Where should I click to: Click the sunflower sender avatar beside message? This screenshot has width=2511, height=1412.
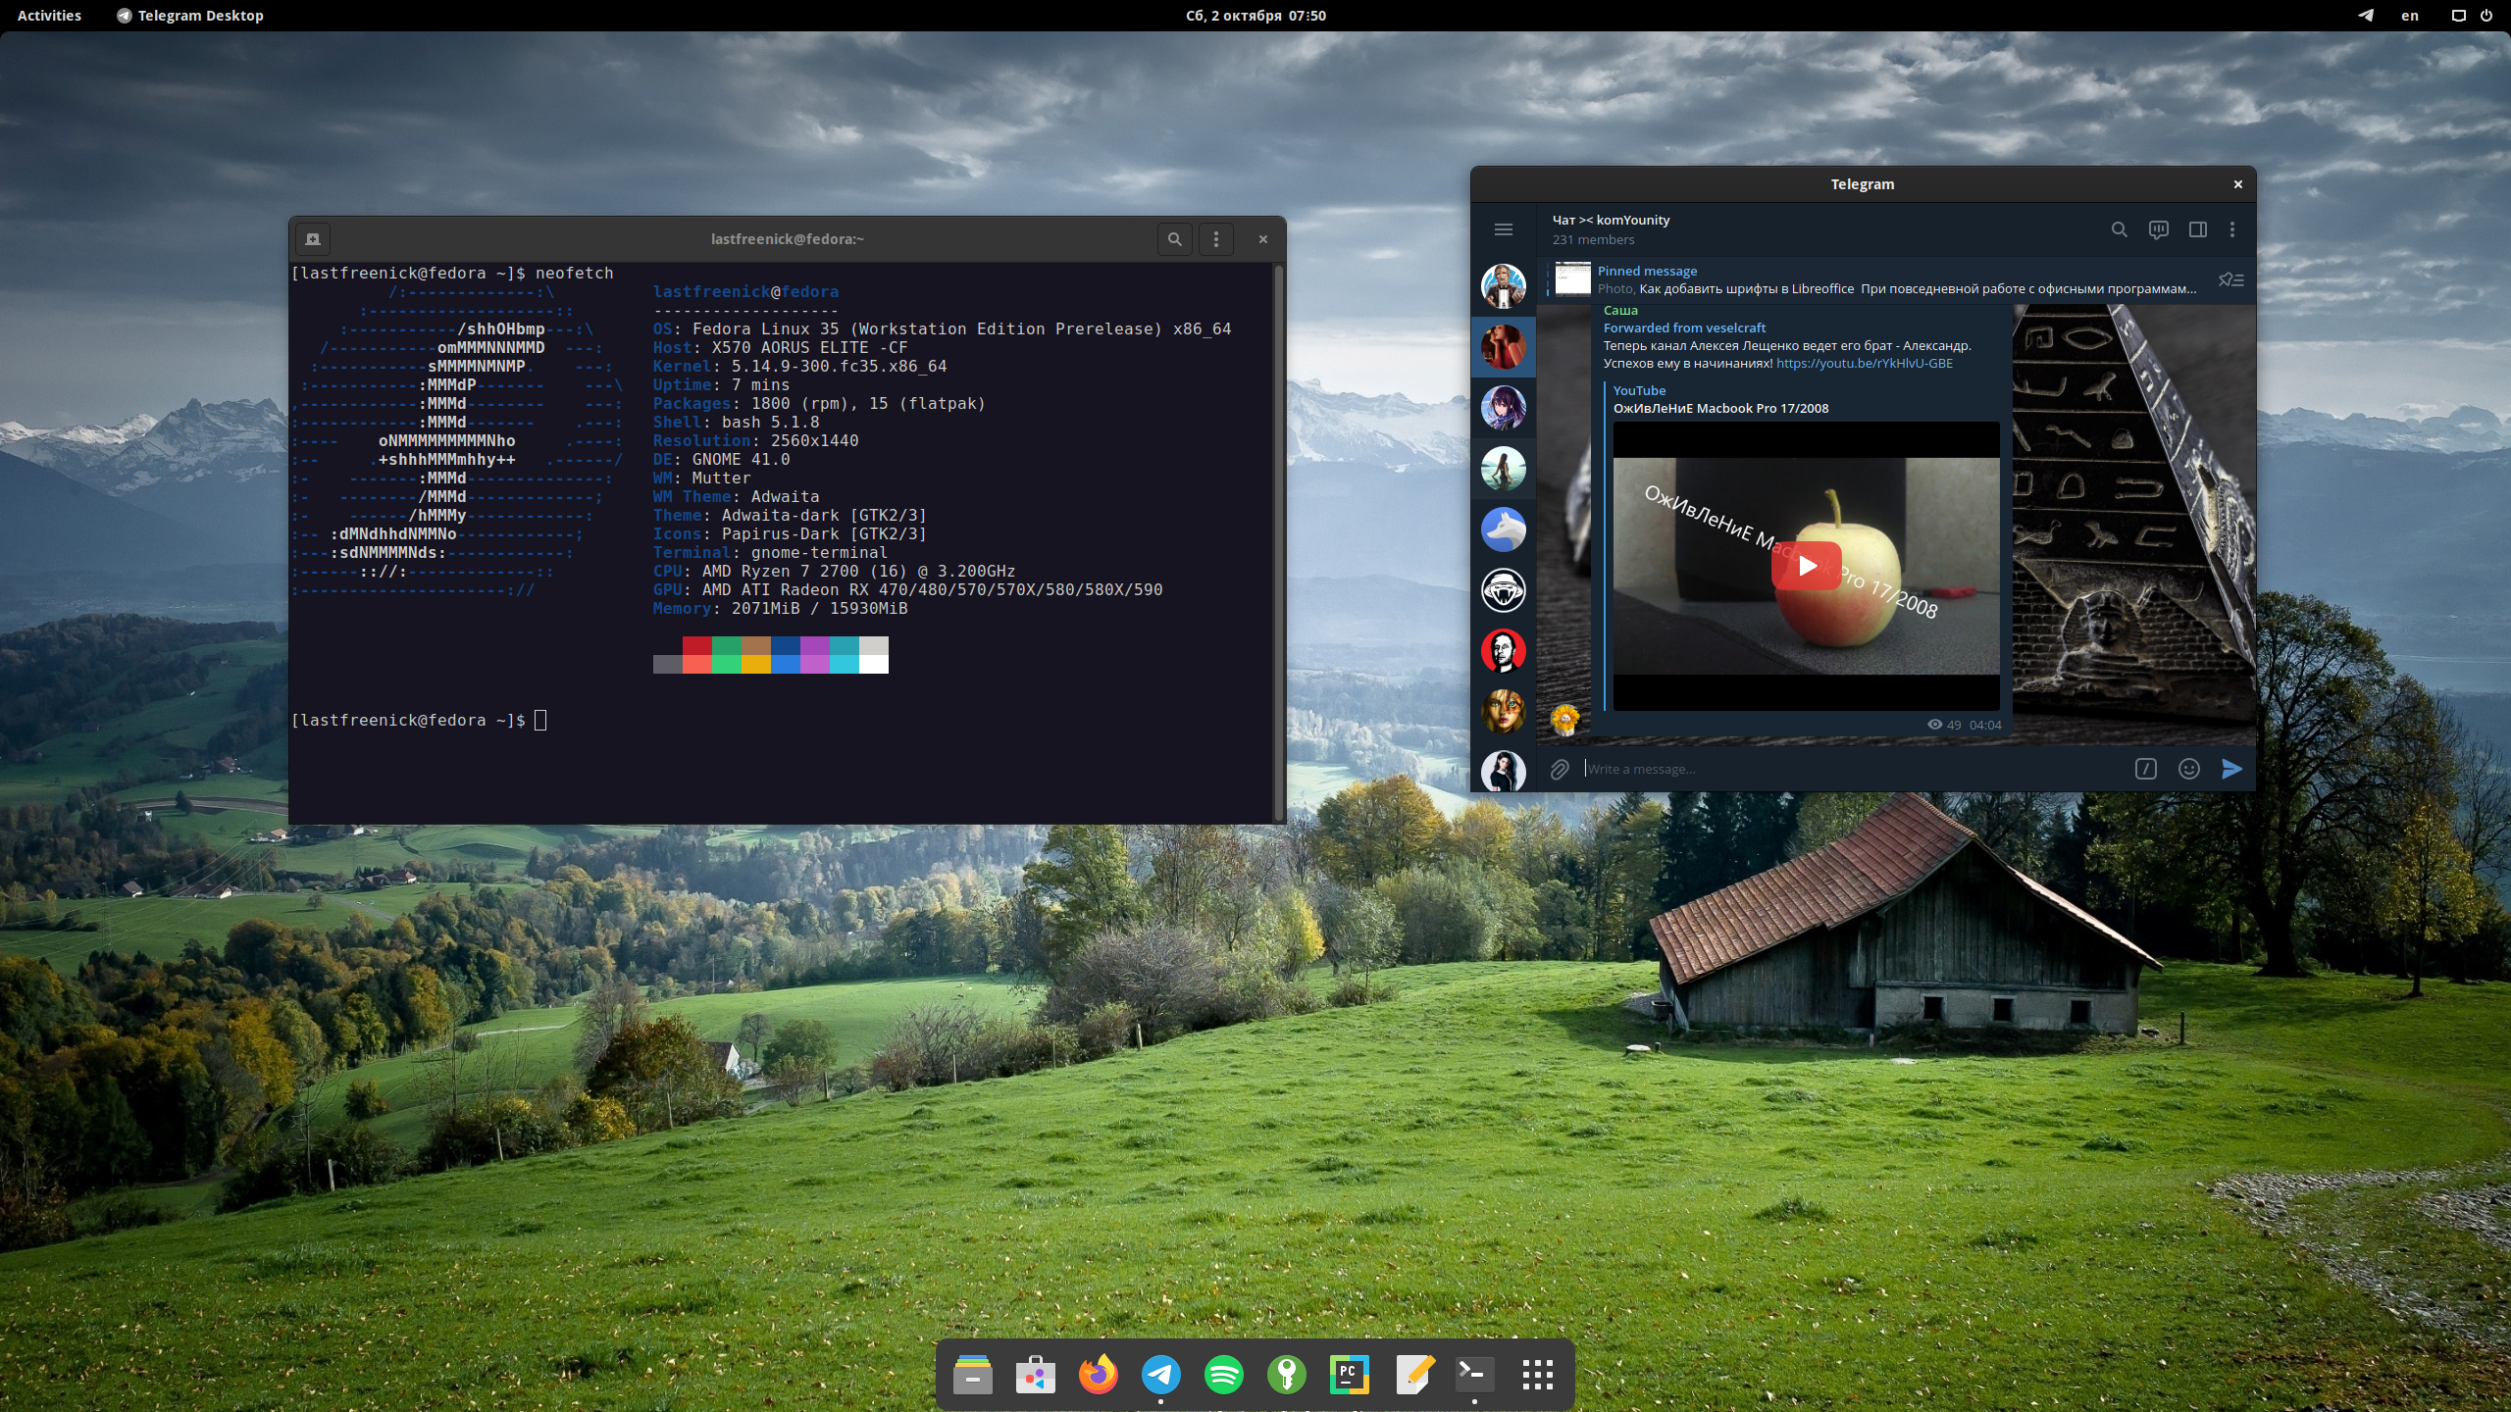point(1565,721)
